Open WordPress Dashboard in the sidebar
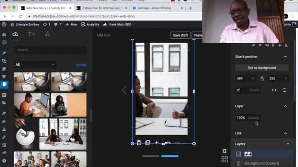This screenshot has width=298, height=167. tap(4, 35)
